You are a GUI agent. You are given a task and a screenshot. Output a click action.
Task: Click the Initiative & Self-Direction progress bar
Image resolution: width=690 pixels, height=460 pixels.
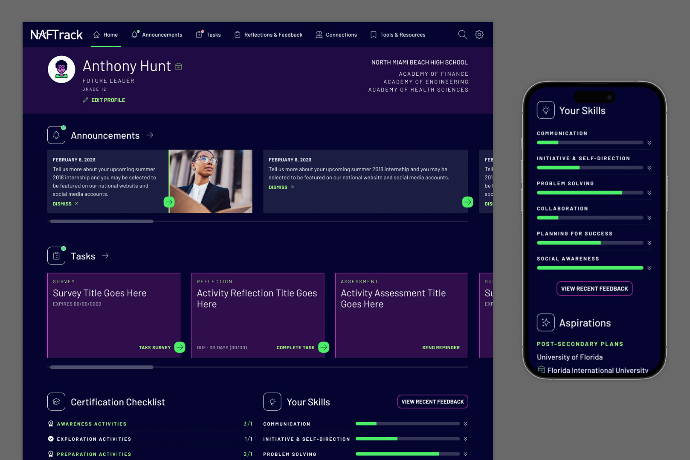(x=407, y=439)
